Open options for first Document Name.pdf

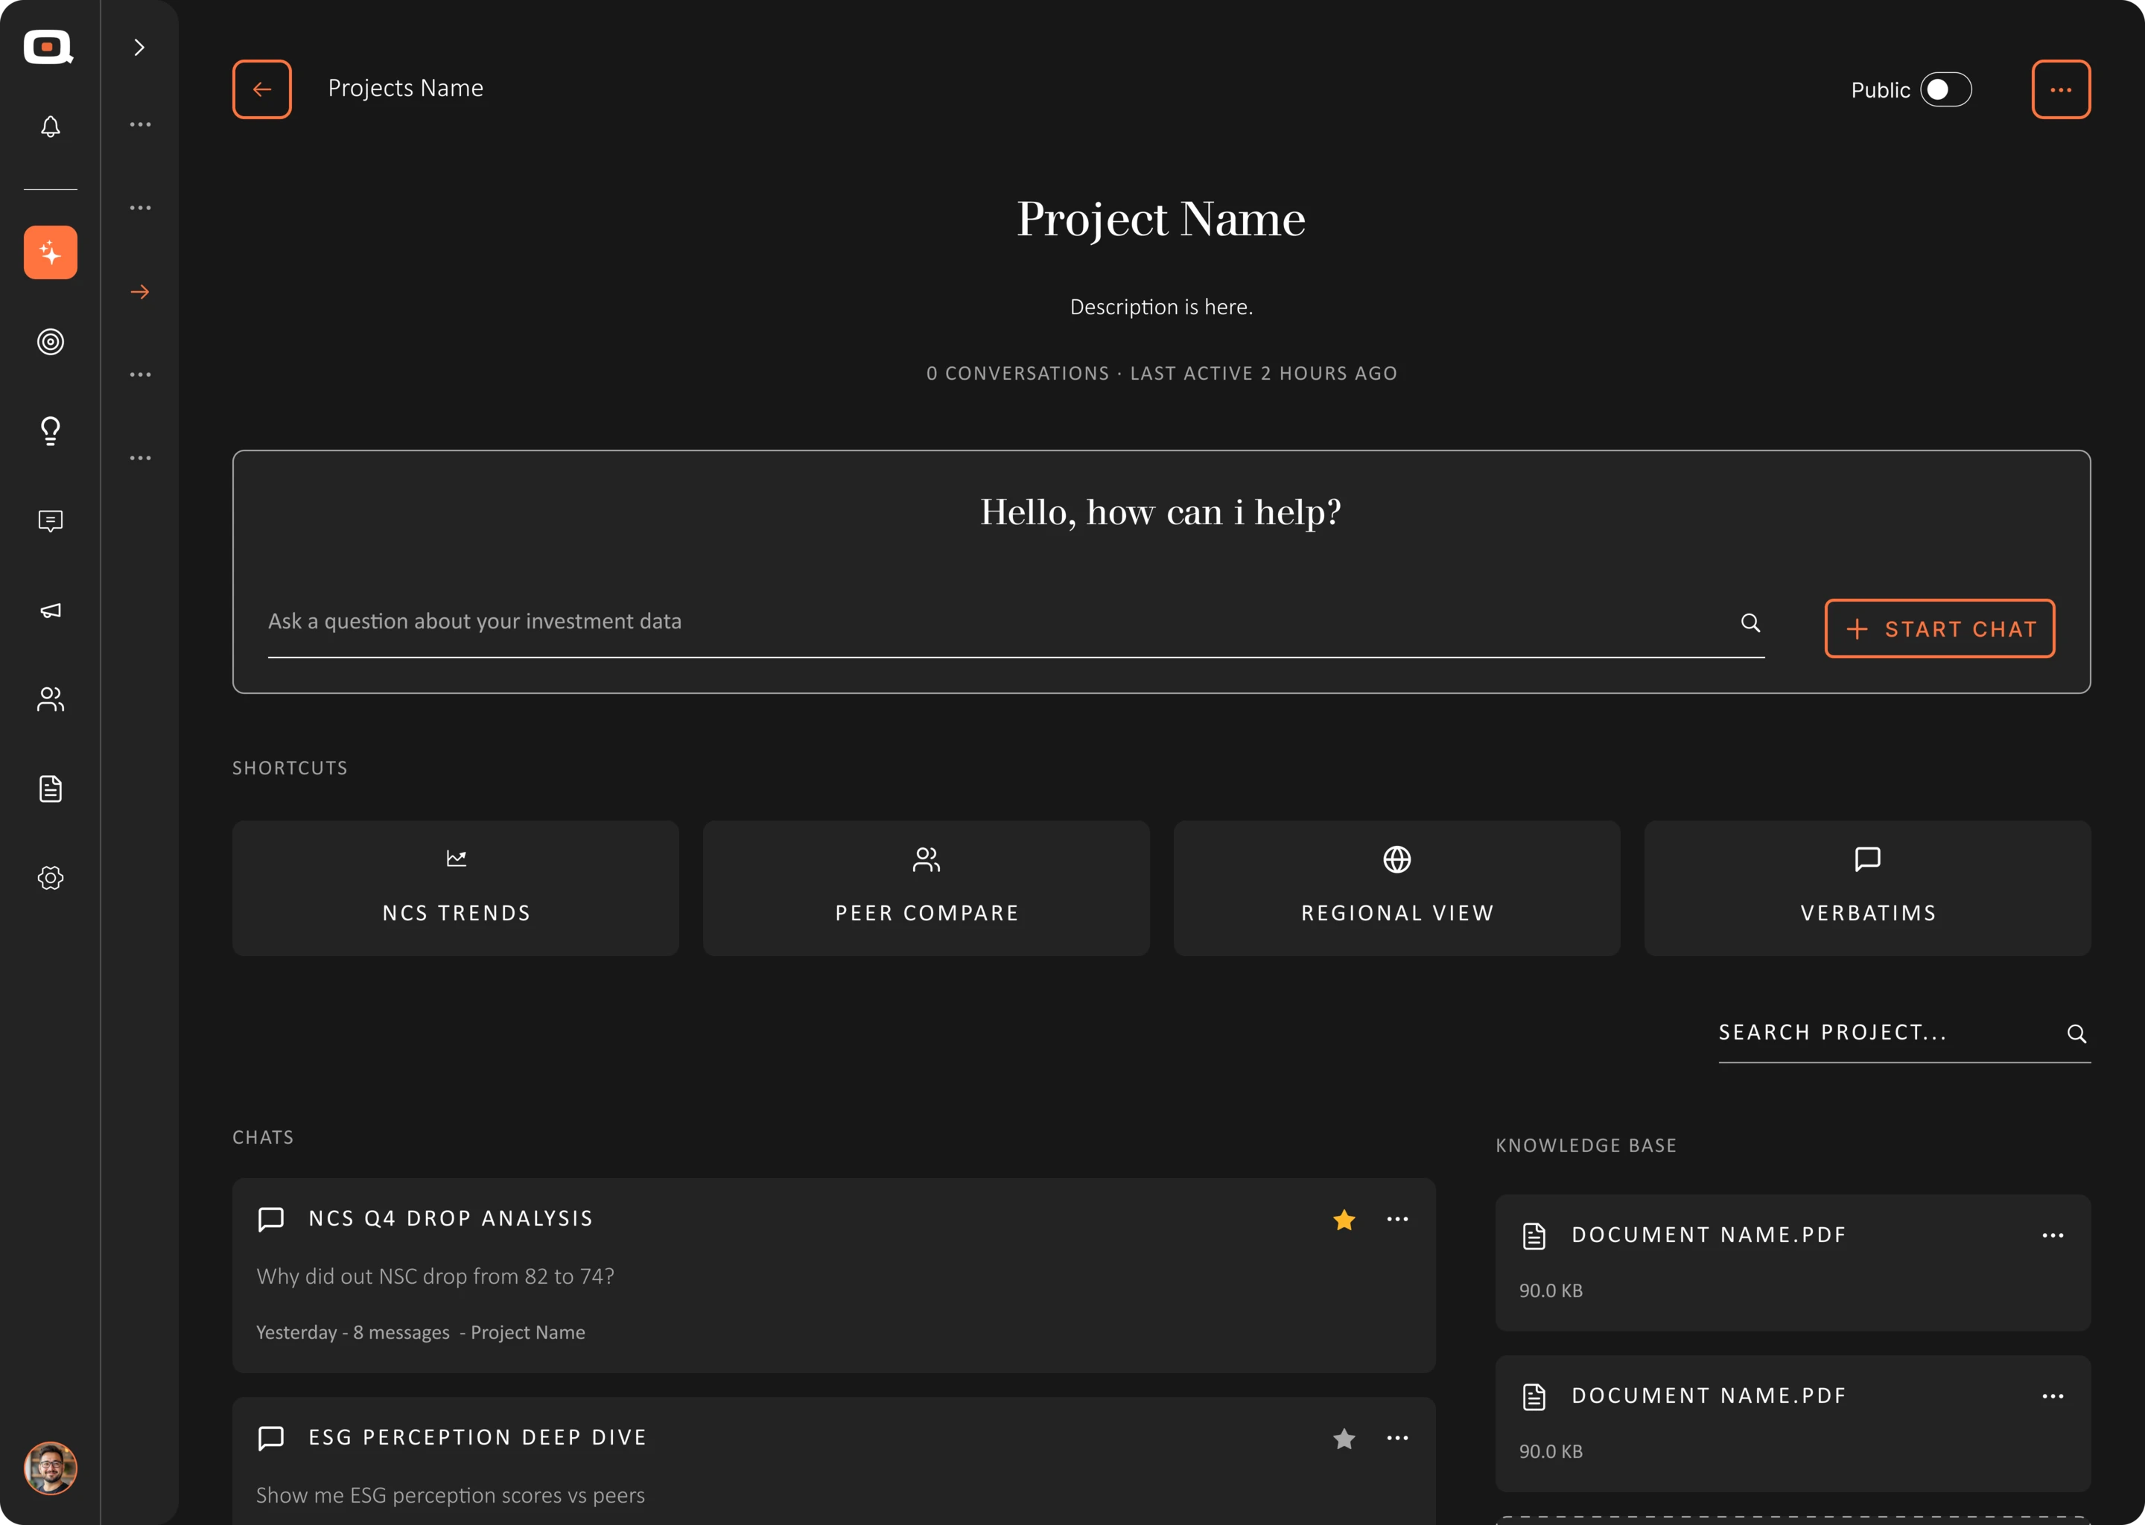2053,1235
